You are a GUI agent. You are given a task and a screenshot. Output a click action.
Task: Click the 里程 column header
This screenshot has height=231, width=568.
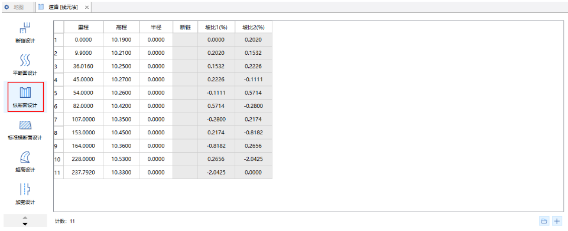(x=83, y=27)
